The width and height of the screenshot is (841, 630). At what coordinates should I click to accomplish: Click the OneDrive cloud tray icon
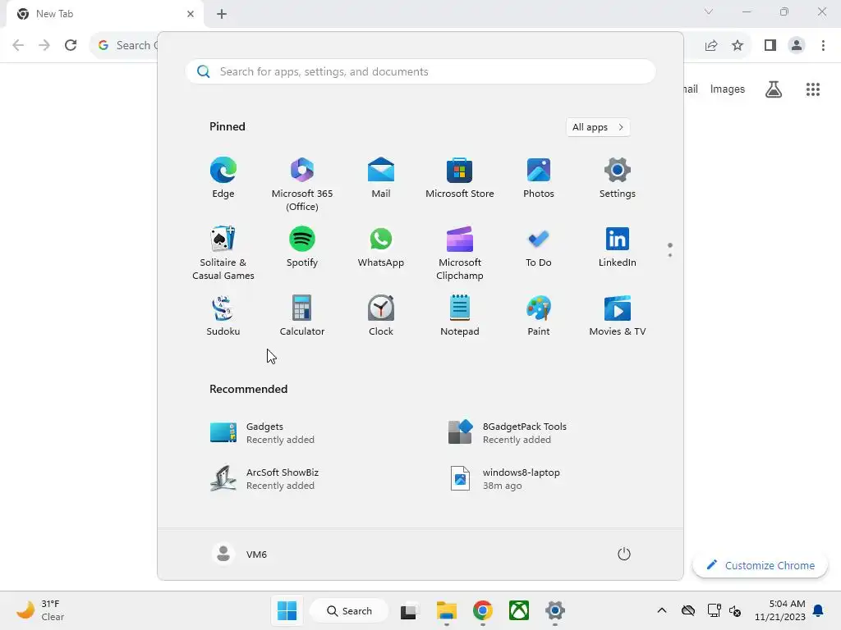[x=688, y=610]
